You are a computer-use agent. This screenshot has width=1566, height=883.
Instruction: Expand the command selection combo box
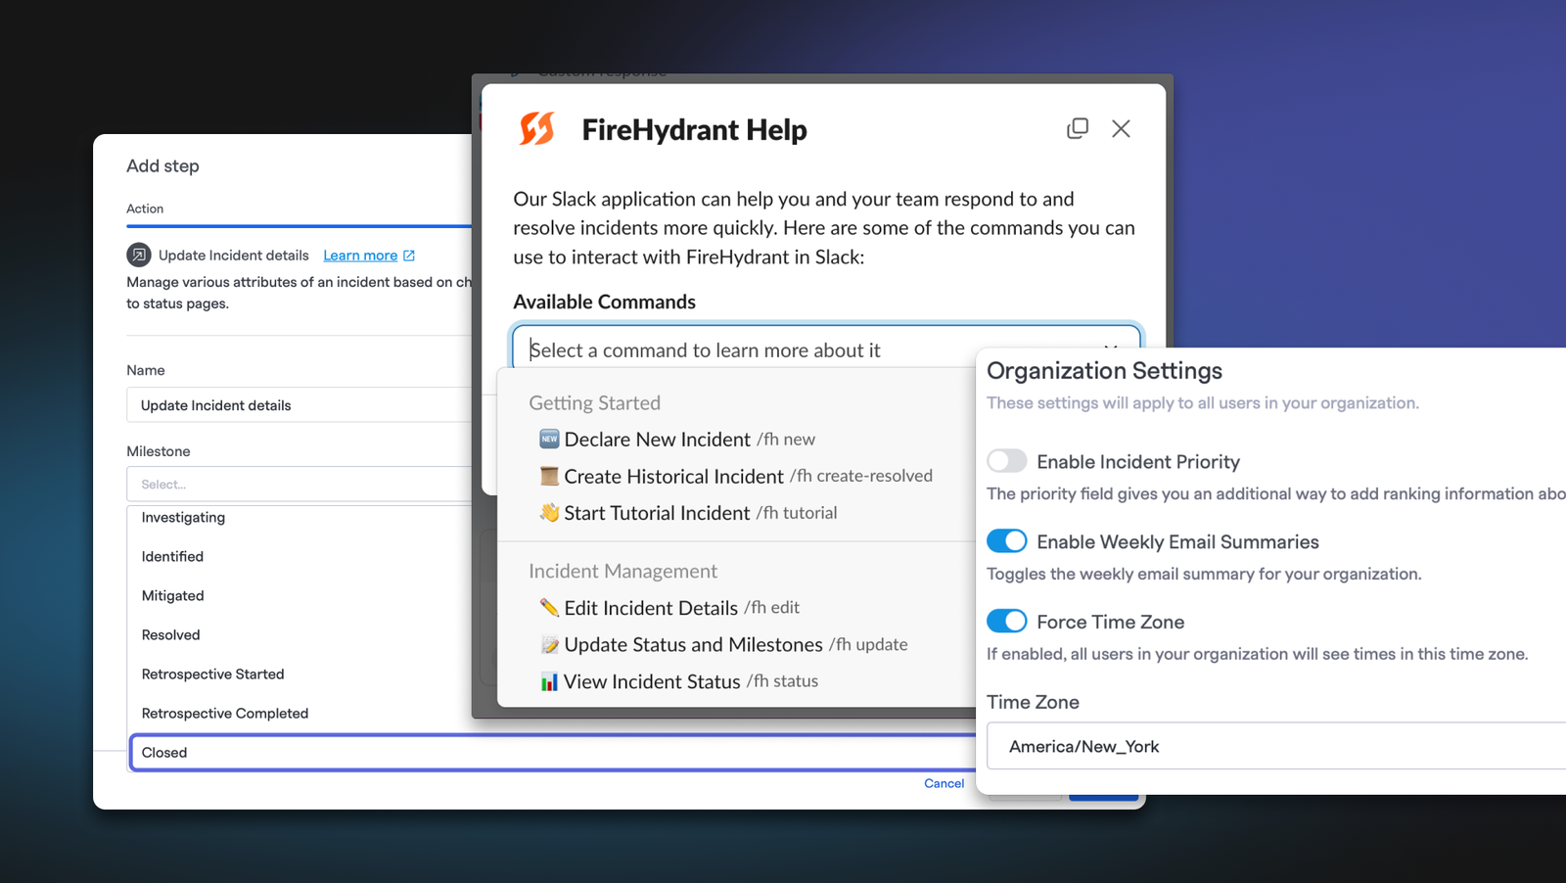coord(826,349)
